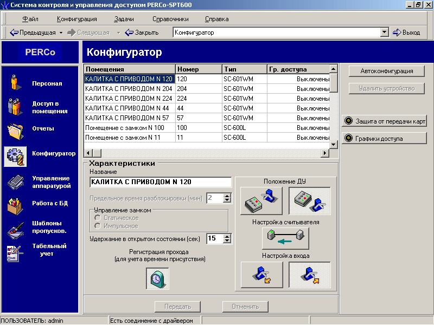Open the Отчеты folder icon
Image resolution: width=434 pixels, height=325 pixels.
(15, 131)
